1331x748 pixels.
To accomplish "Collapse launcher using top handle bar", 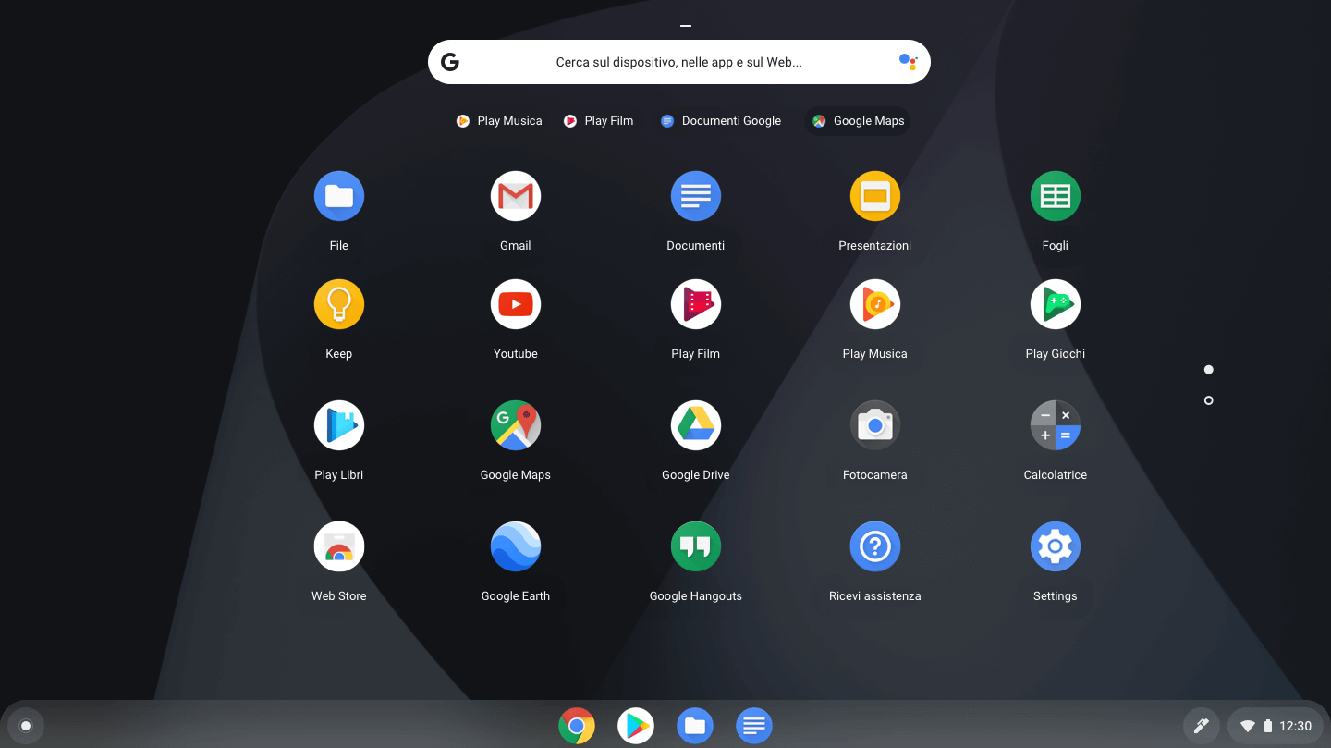I will [x=686, y=26].
